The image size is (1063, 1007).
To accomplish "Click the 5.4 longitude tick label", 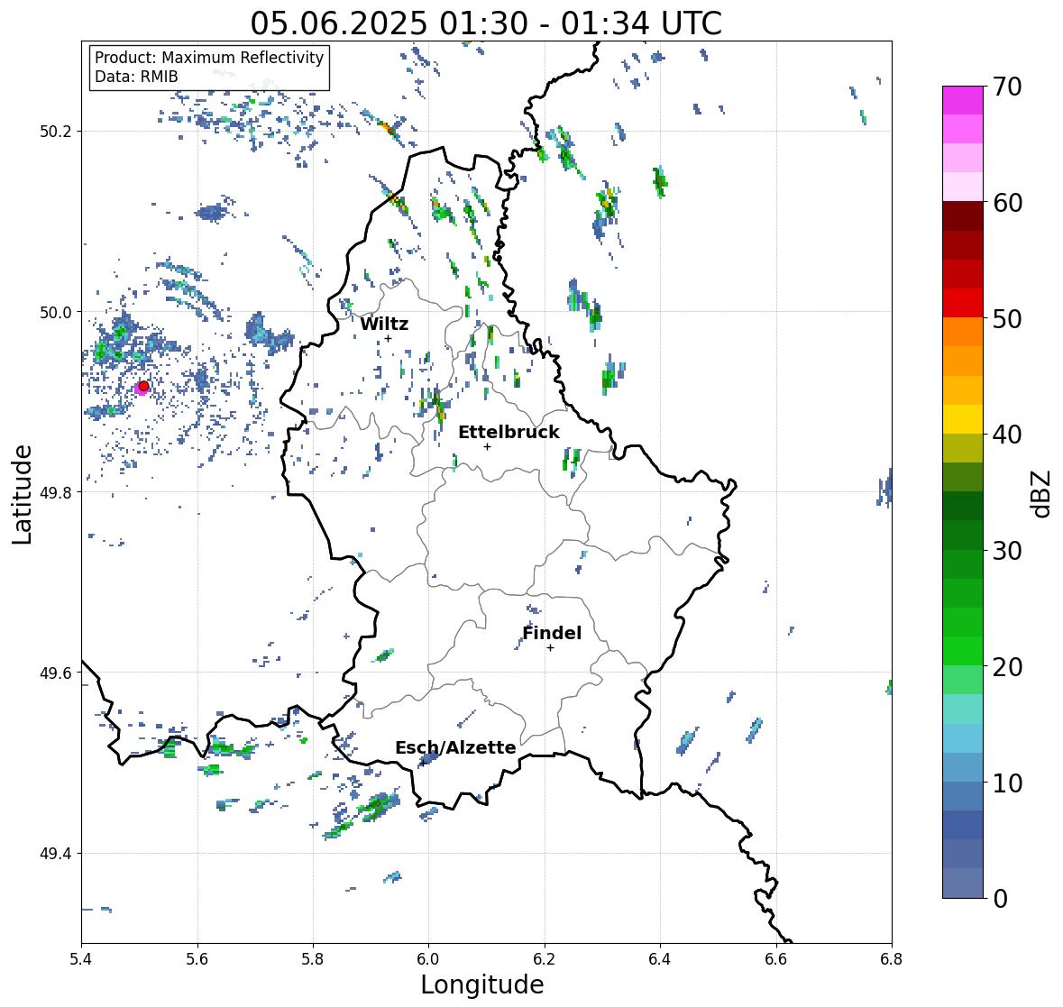I will click(x=81, y=959).
